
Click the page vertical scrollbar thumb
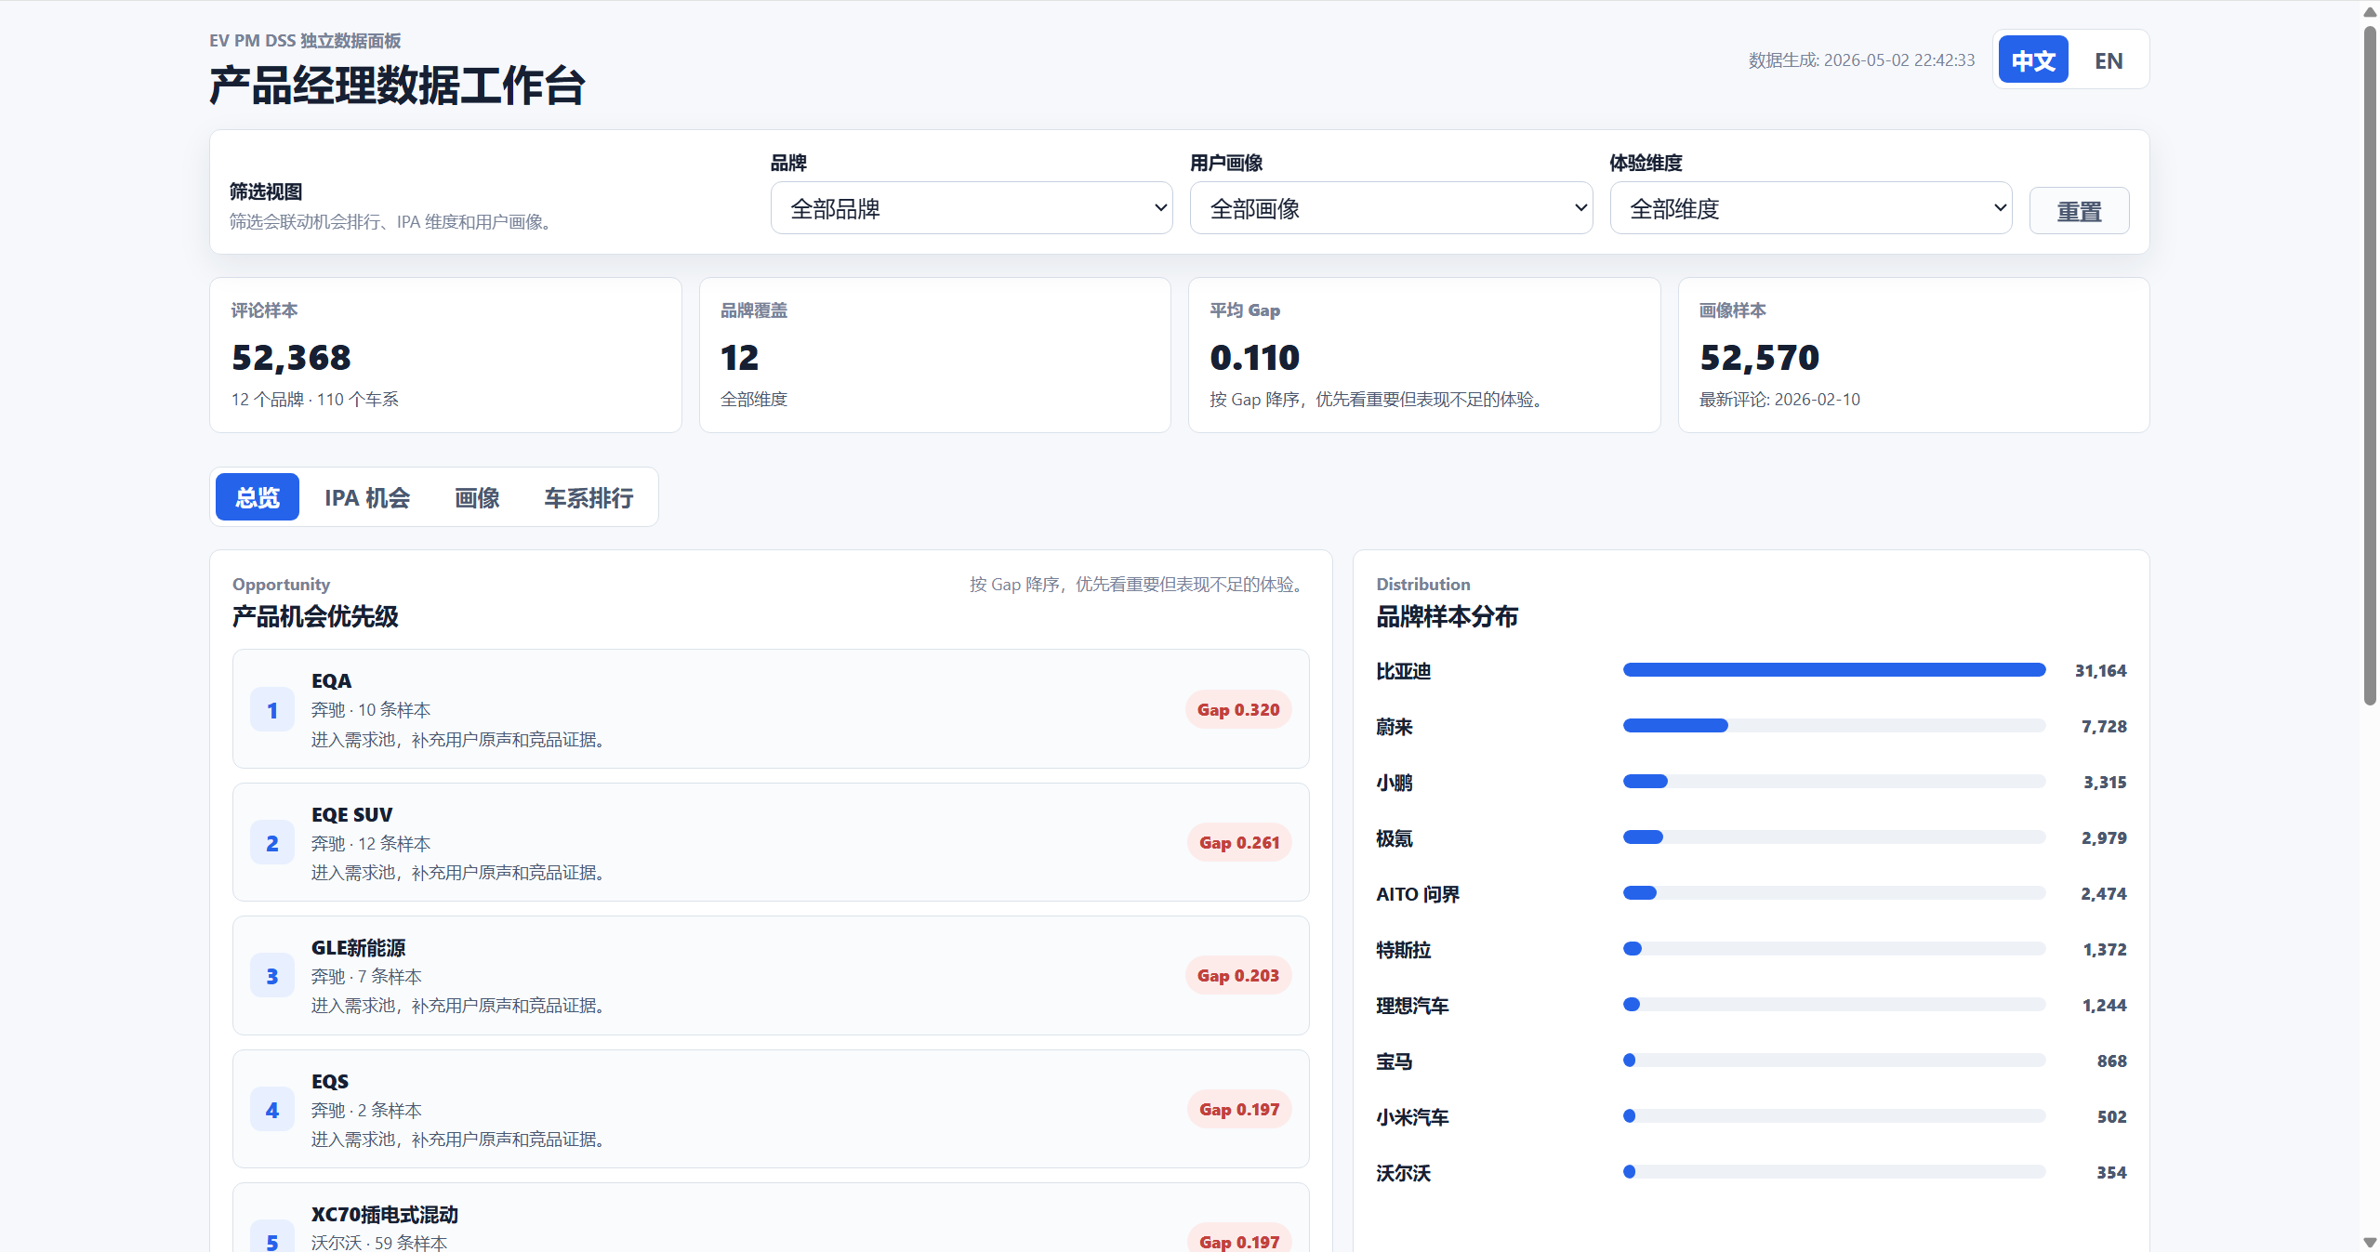point(2370,365)
